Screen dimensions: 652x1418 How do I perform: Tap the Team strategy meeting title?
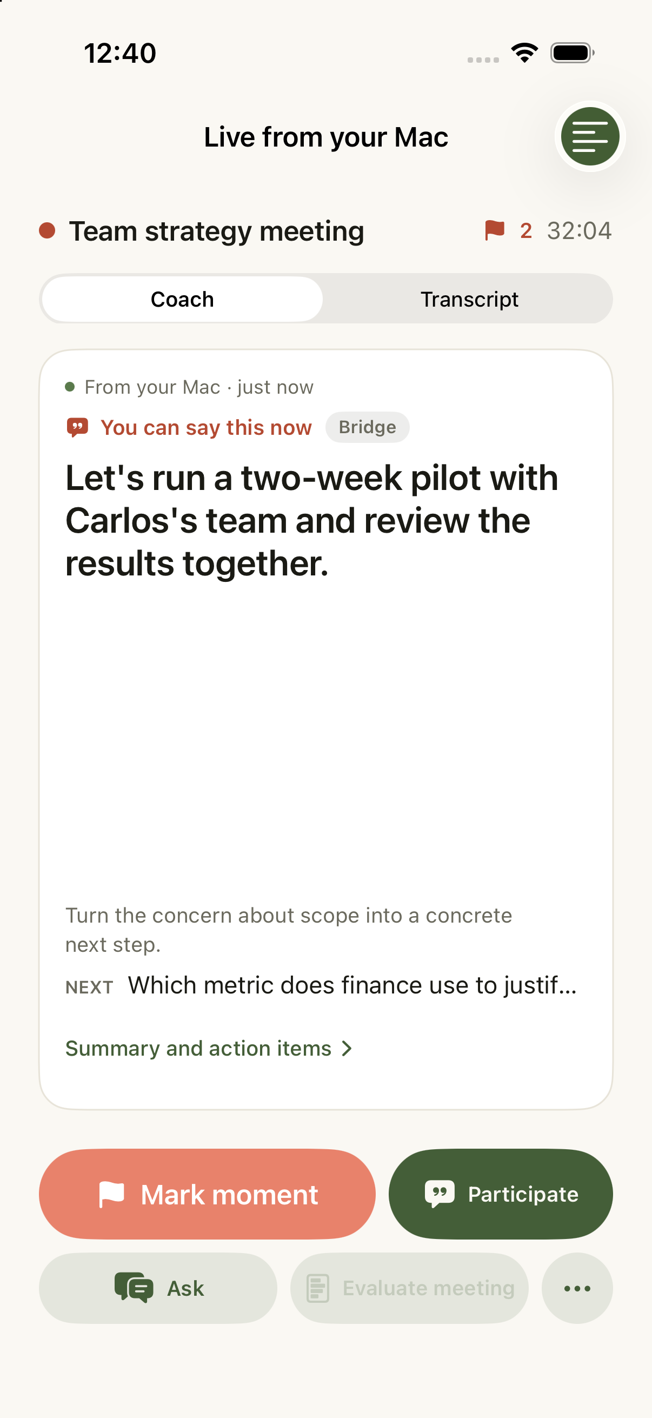click(217, 231)
